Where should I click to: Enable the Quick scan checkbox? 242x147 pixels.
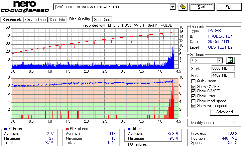(193, 81)
